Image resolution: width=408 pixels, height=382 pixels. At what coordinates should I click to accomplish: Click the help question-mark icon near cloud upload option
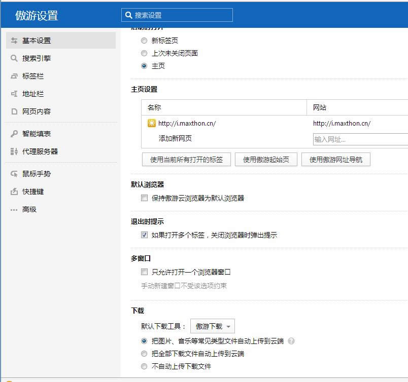click(291, 341)
